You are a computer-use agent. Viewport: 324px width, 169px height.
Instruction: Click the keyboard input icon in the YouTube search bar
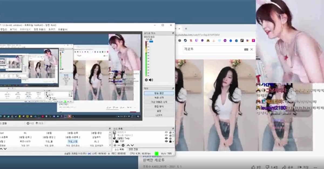tap(246, 49)
